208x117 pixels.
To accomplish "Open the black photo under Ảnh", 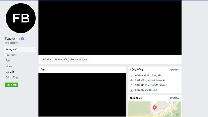I will coord(82,95).
